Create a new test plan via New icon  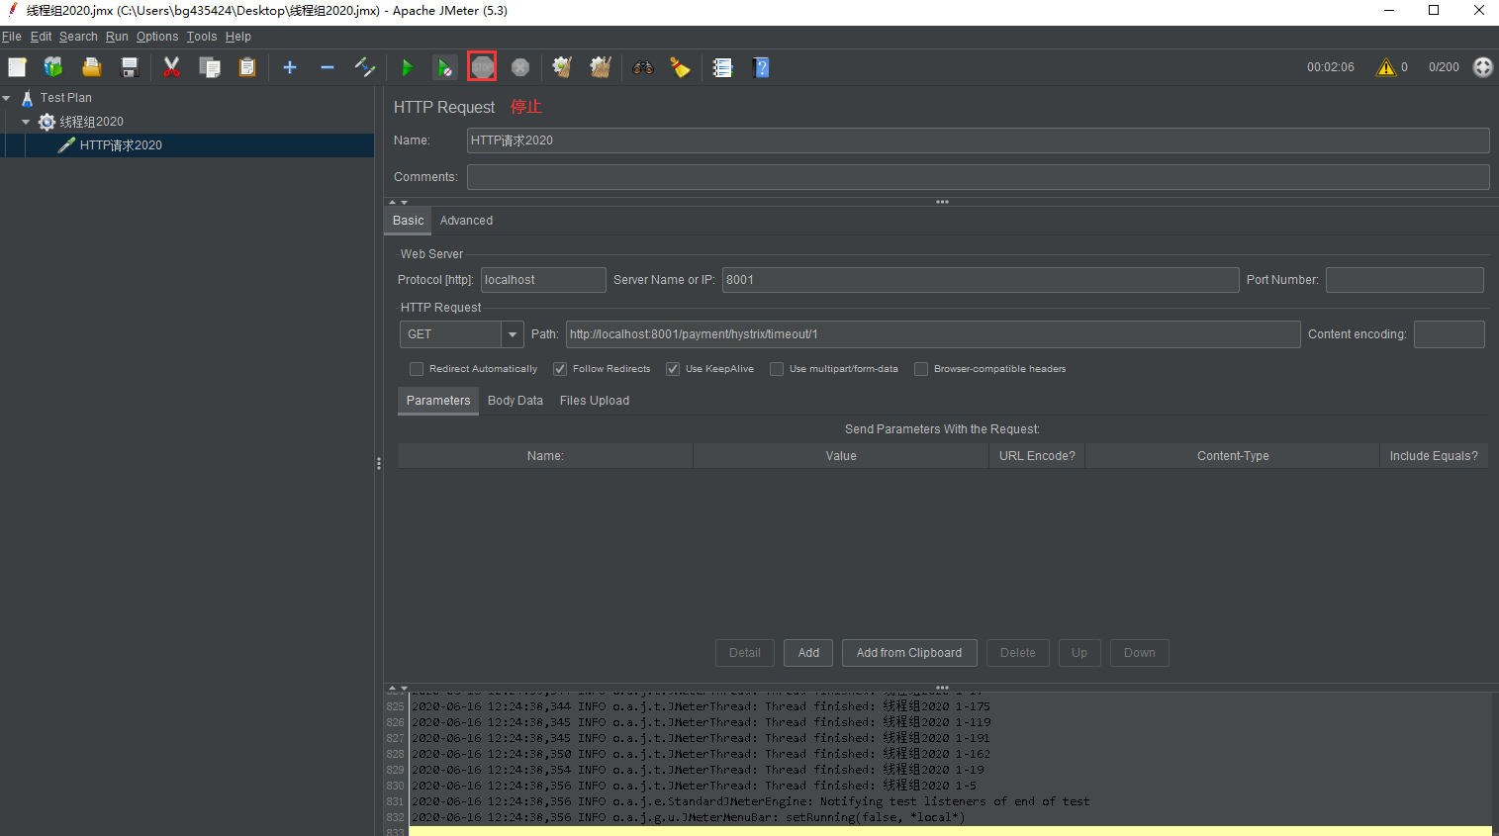(x=17, y=67)
